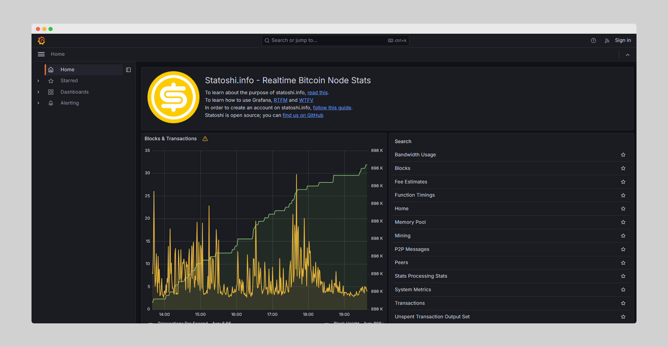The image size is (668, 347).
Task: Open the P2P Messages dashboard entry
Action: tap(412, 249)
